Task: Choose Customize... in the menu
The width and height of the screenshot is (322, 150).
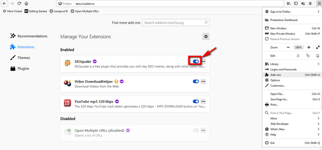Action: pyautogui.click(x=292, y=86)
